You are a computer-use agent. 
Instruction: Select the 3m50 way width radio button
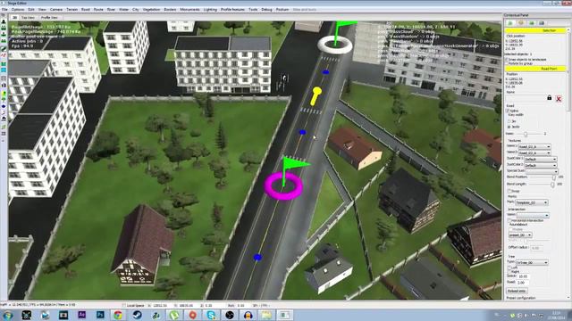[509, 127]
